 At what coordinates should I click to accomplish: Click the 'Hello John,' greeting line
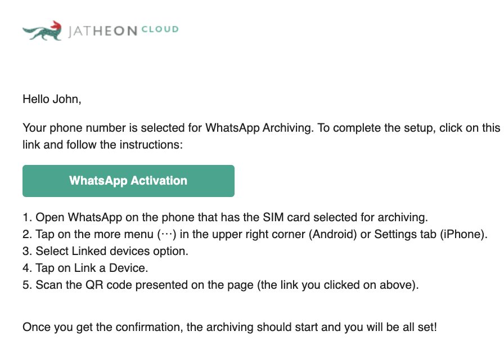coord(52,99)
